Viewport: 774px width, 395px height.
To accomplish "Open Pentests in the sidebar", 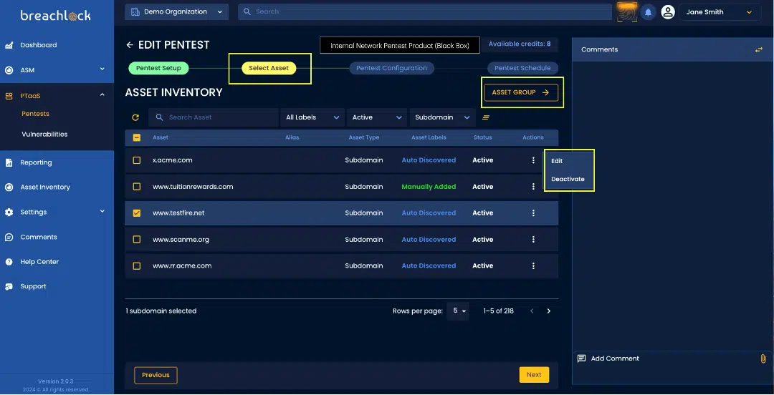I will 36,114.
